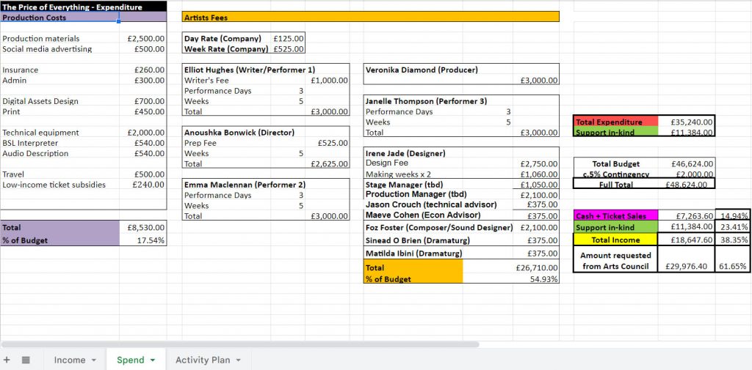
Task: Click the yellow Total Income cell
Action: coord(615,240)
